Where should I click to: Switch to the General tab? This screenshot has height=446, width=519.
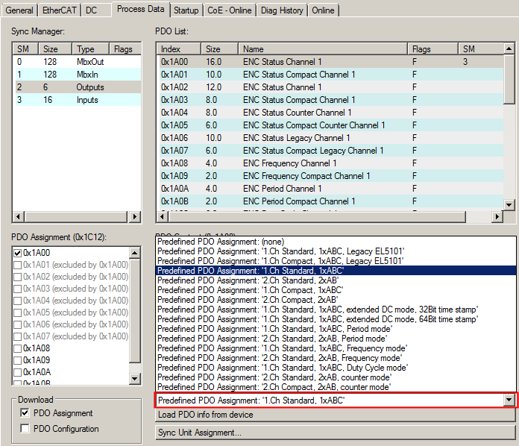[19, 10]
